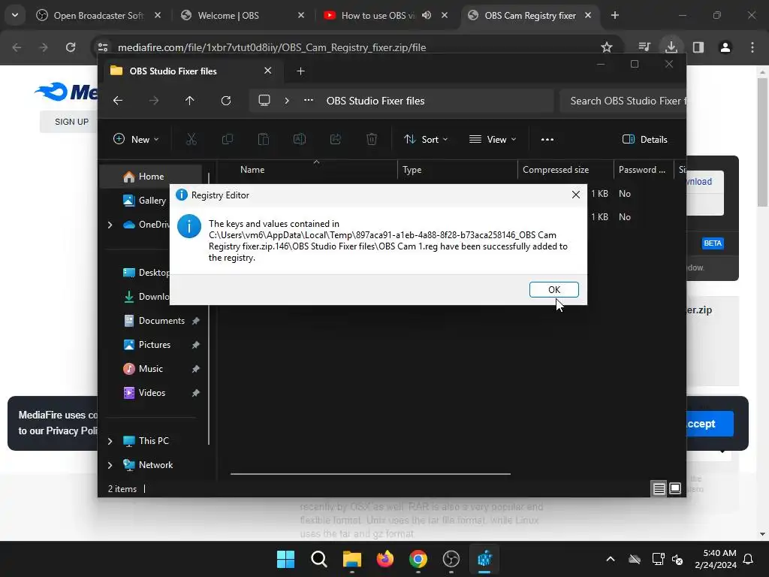Select Gallery in Explorer navigation pane

point(144,200)
